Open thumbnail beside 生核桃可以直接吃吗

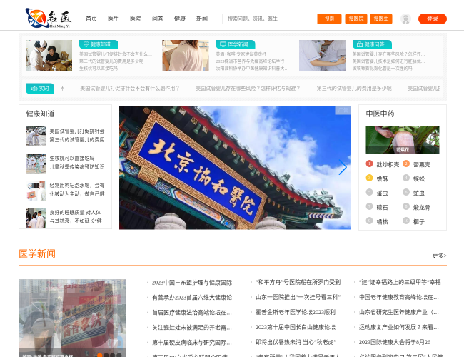pos(36,164)
